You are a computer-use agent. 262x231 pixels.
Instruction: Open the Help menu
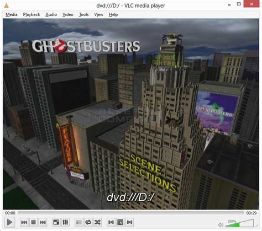pyautogui.click(x=113, y=14)
